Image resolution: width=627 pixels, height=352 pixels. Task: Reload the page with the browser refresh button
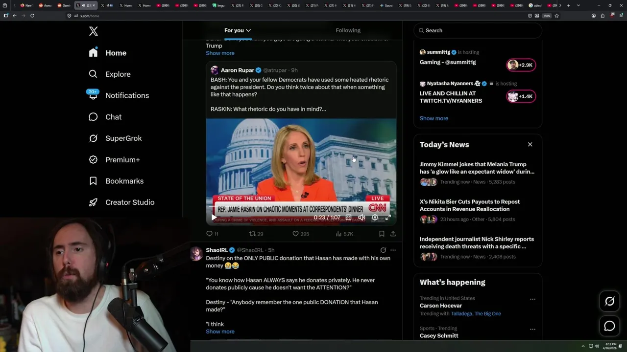(x=32, y=16)
